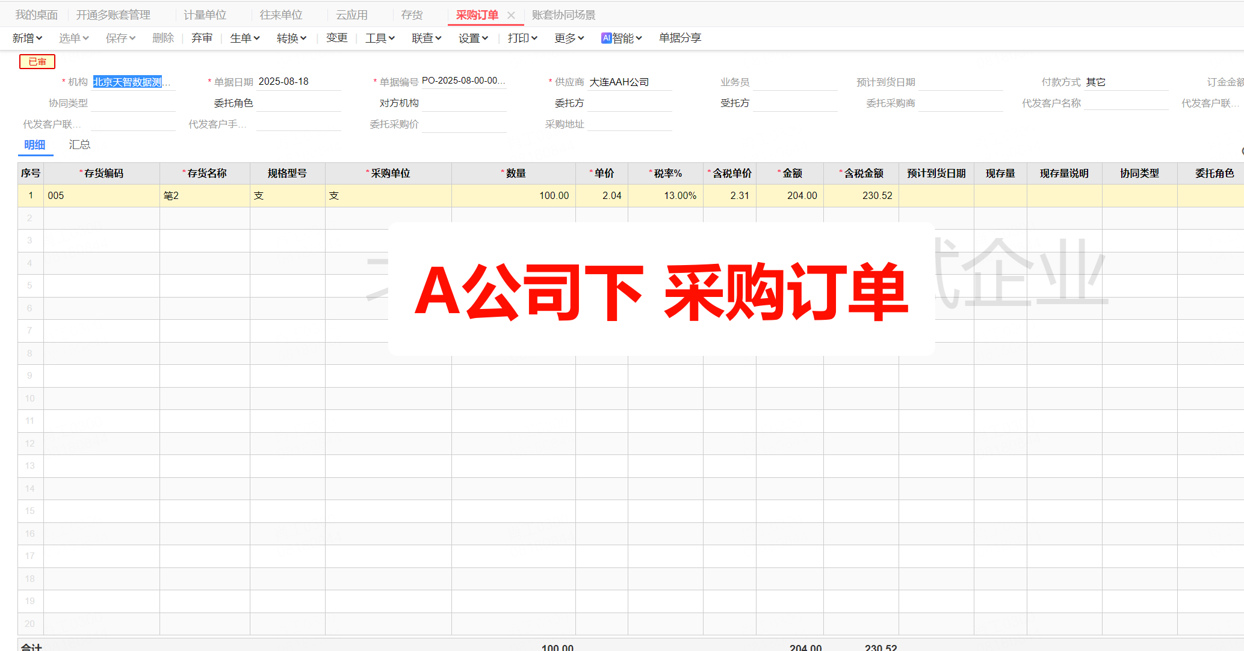Click the 采购地址 input field

point(630,124)
